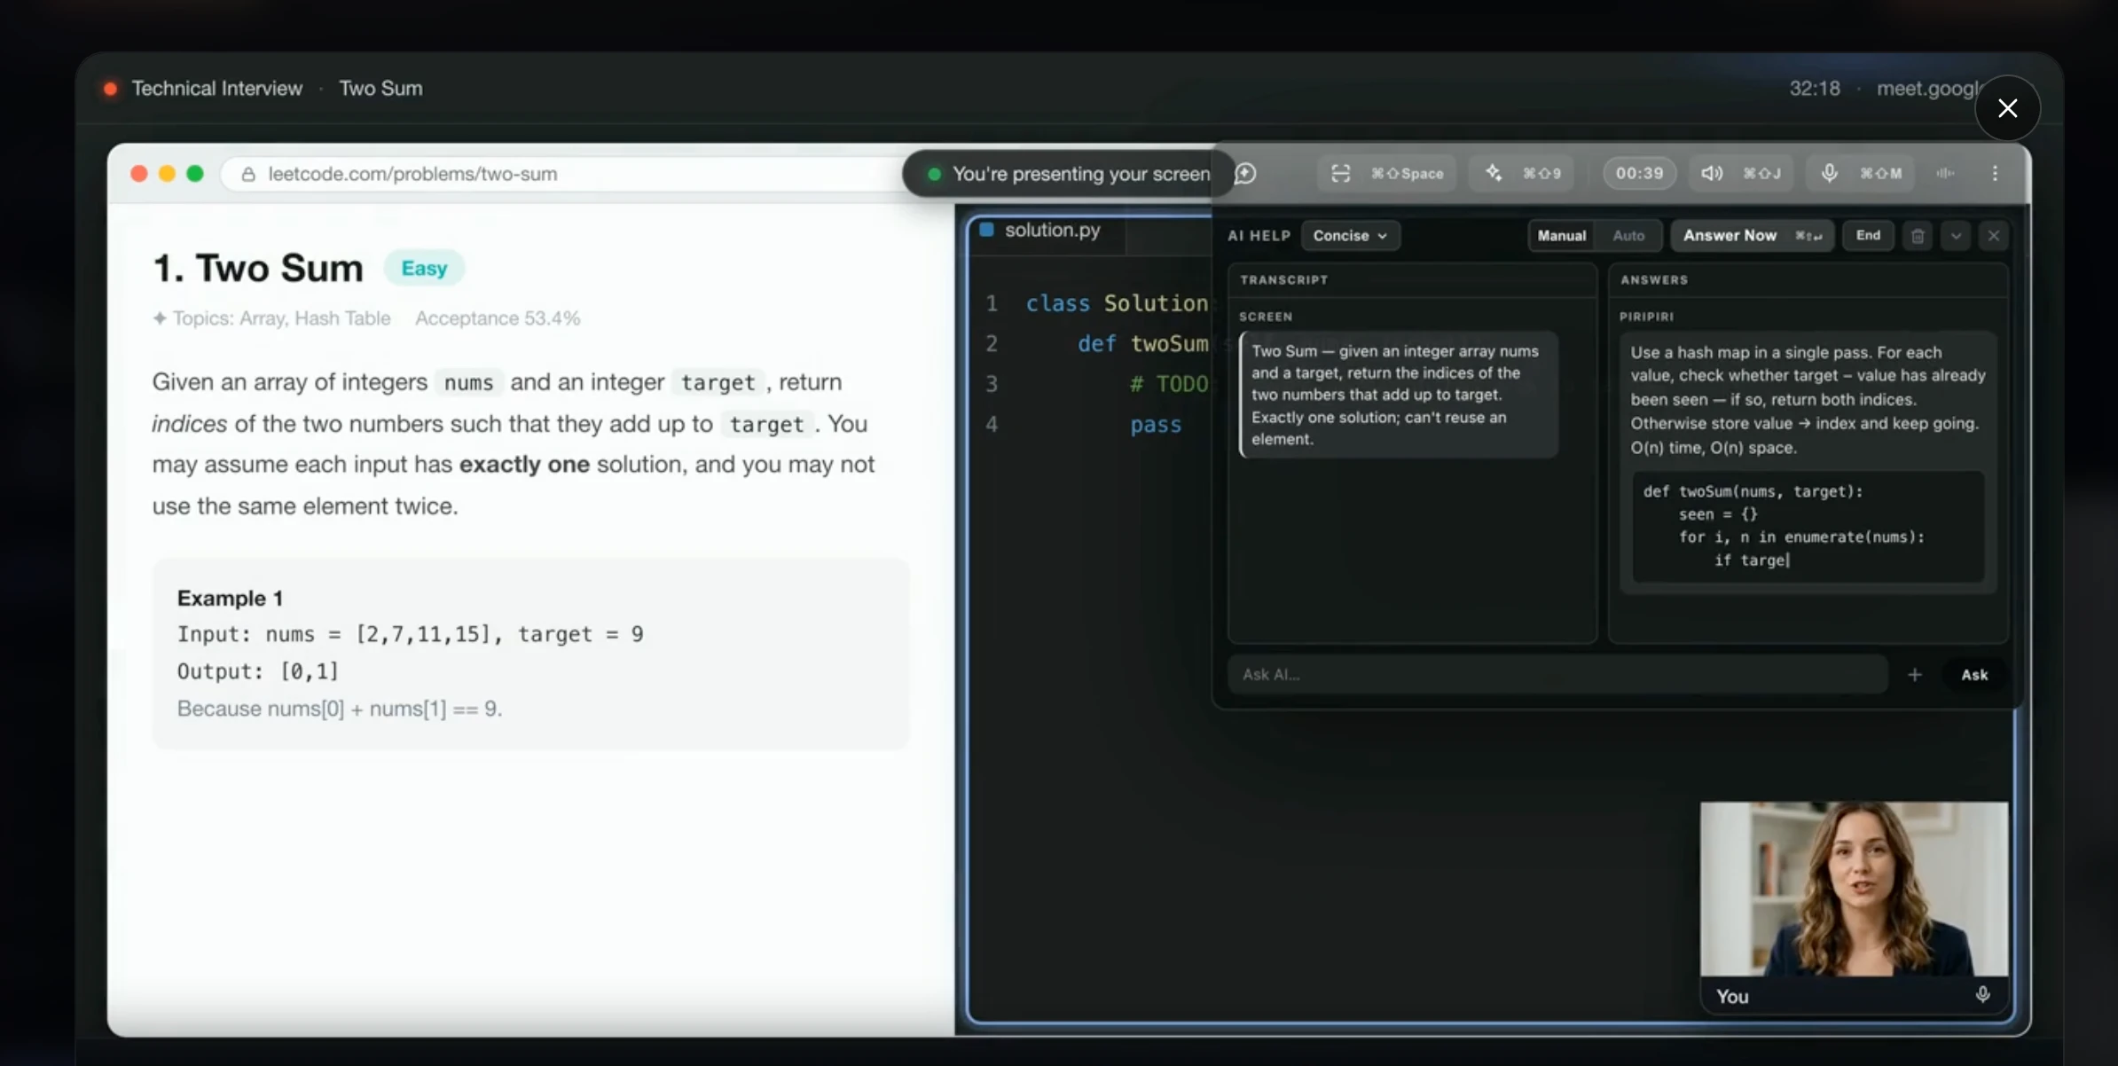Close the AI Help panel
The height and width of the screenshot is (1066, 2118).
(x=1994, y=236)
